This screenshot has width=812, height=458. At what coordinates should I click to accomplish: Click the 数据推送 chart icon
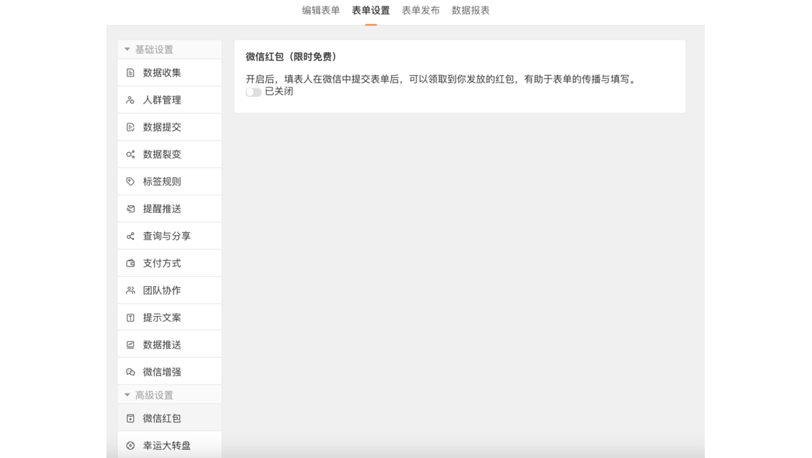pyautogui.click(x=131, y=344)
